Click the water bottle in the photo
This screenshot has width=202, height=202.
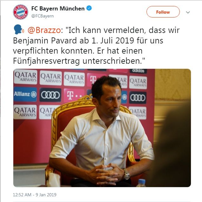(x=141, y=183)
